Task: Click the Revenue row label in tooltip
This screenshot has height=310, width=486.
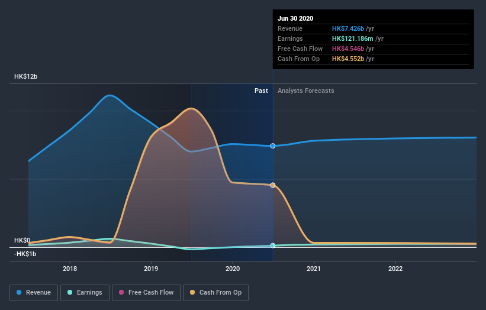Action: click(x=290, y=28)
